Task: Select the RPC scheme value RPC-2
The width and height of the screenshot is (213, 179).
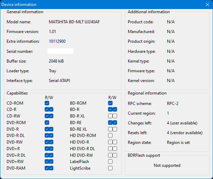Action: click(173, 104)
